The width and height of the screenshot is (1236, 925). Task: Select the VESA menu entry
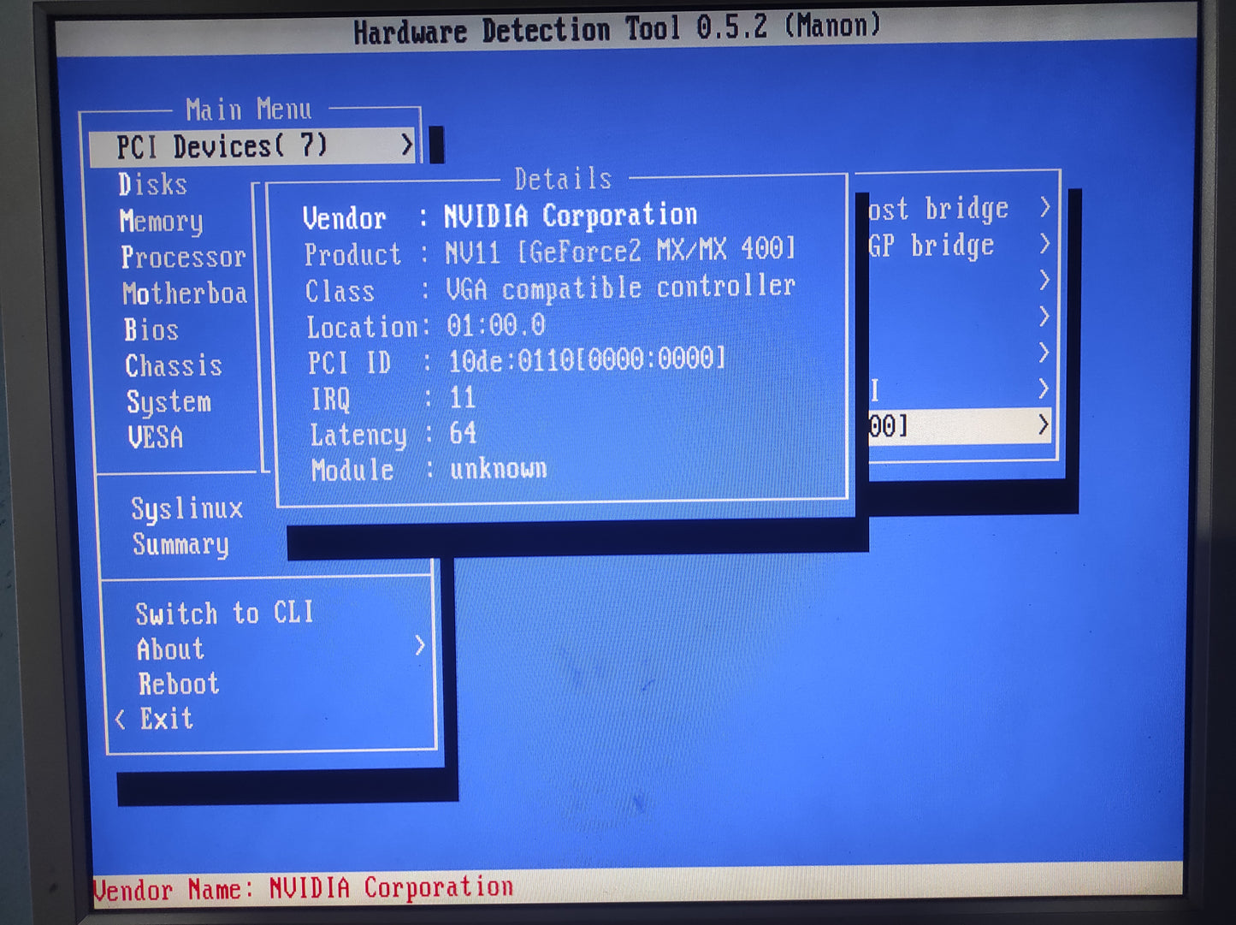[x=156, y=438]
